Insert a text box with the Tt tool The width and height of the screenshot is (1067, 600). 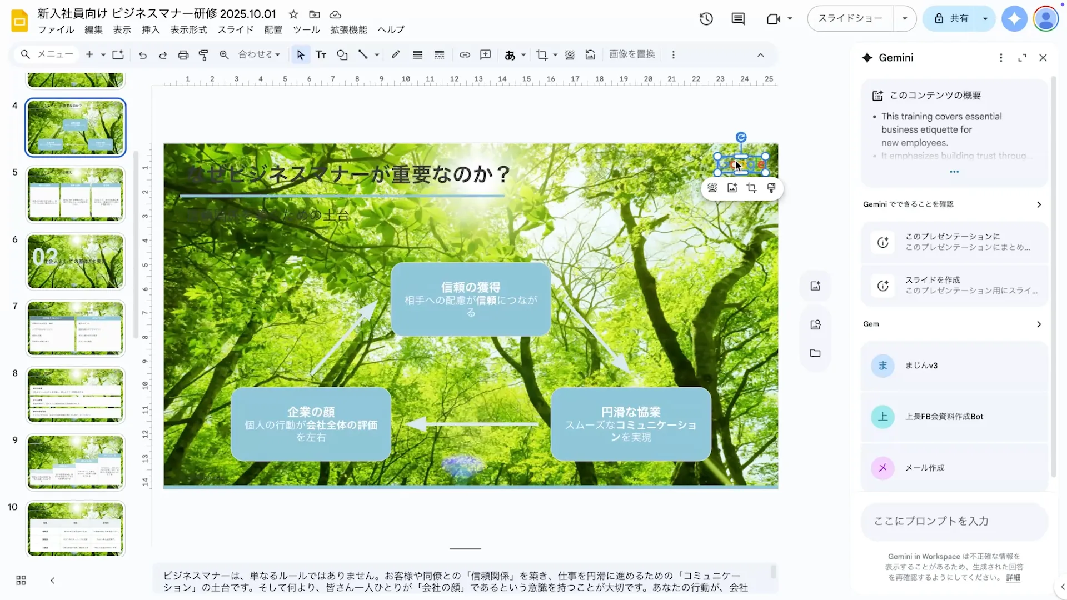[321, 54]
